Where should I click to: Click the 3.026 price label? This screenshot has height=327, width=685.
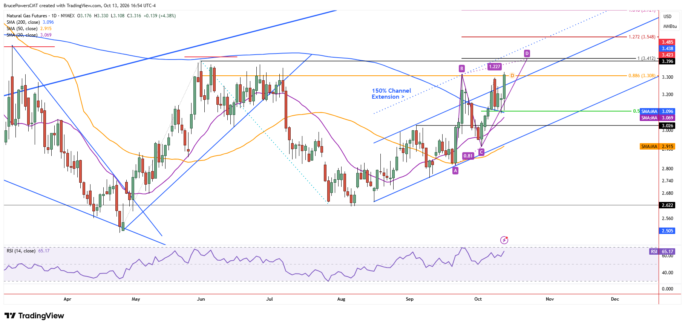667,126
